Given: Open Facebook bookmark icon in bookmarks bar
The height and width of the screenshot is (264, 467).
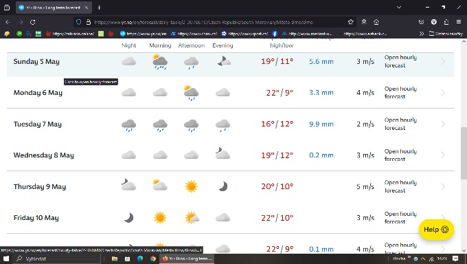Looking at the screenshot, I should (275, 34).
